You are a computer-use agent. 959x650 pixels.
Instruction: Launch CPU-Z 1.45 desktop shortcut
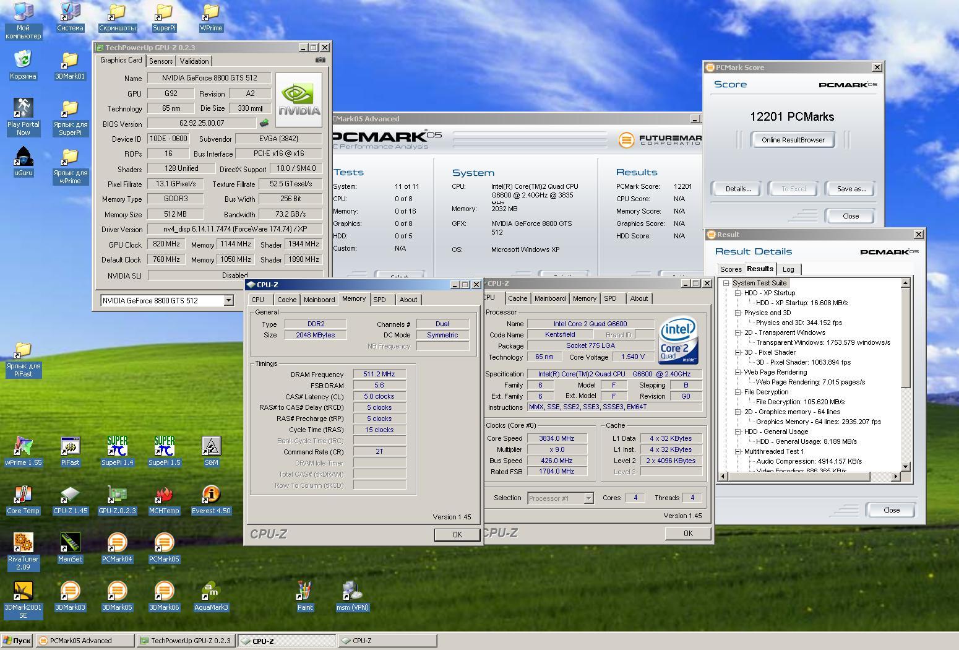[70, 500]
